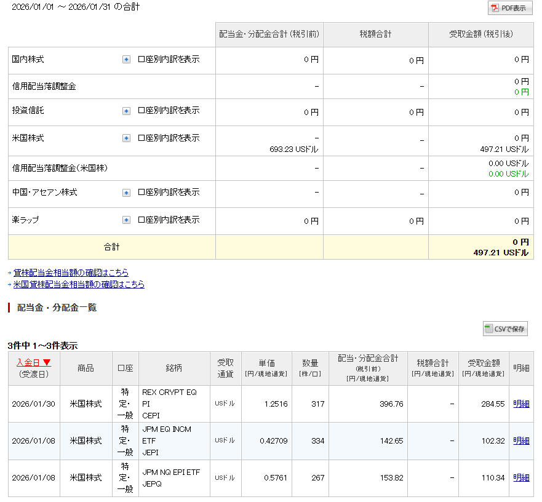
Task: Expand 中国・アセアン株式 account breakdown plus icon
Action: point(126,193)
